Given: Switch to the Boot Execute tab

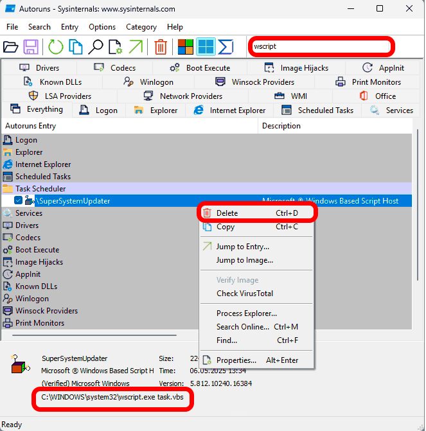Looking at the screenshot, I should pos(200,68).
